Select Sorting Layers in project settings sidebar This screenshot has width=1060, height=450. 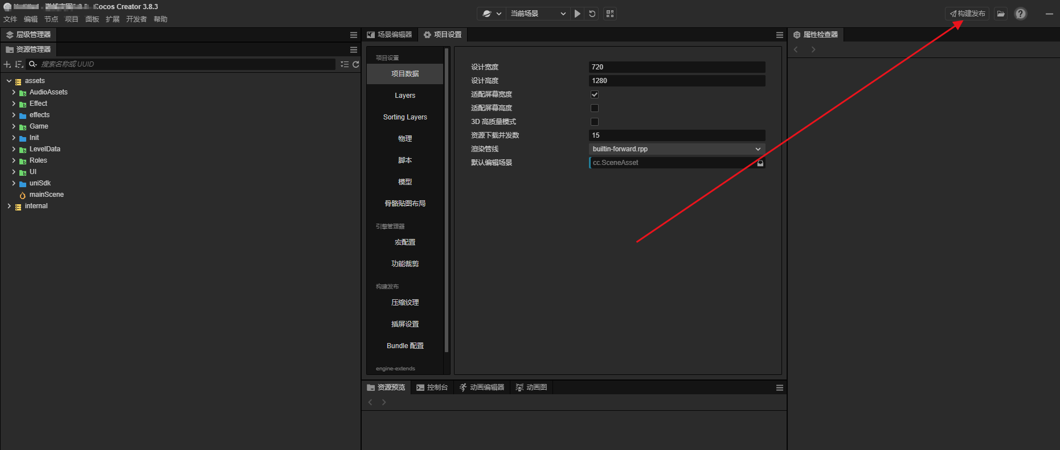coord(405,117)
